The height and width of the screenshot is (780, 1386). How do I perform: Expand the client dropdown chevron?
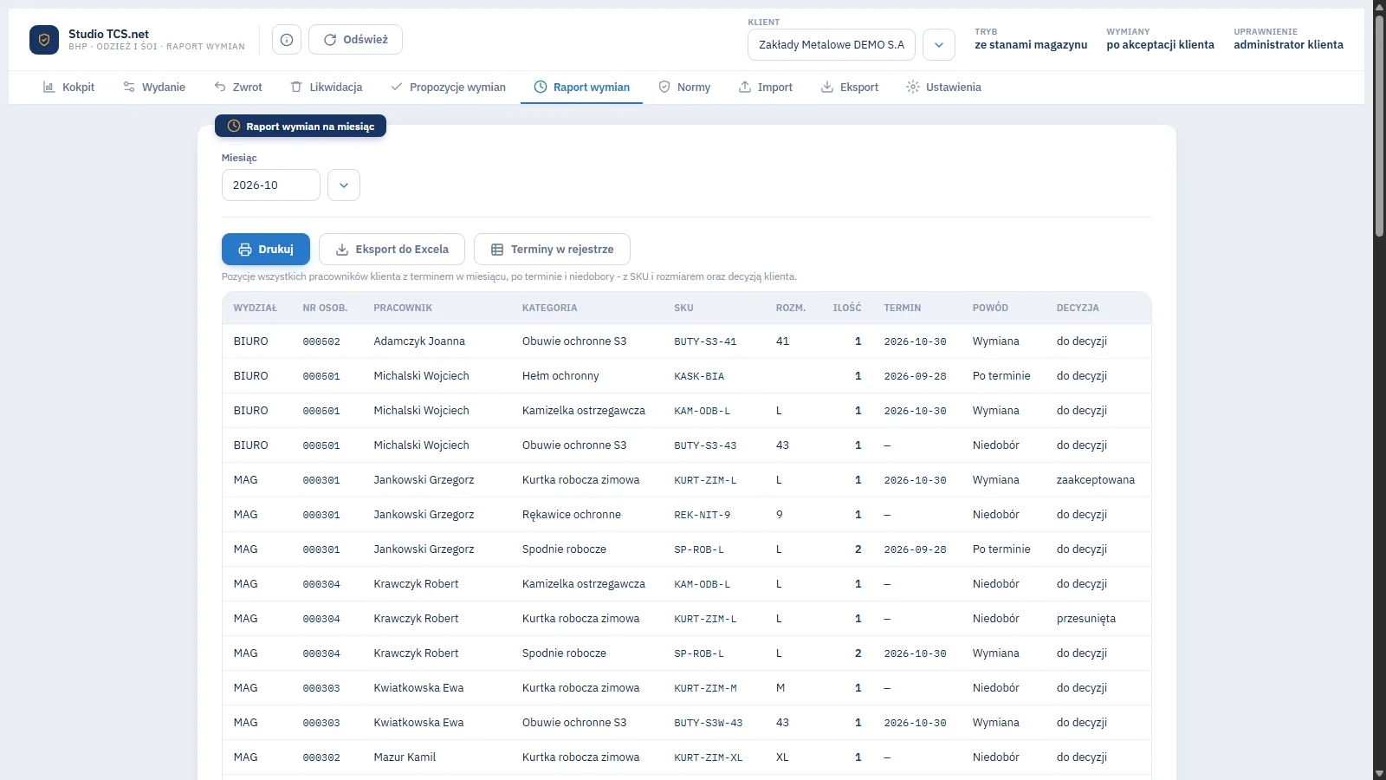[x=939, y=45]
